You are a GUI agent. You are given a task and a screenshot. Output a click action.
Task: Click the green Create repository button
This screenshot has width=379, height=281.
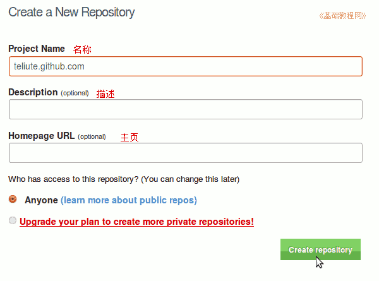320,249
